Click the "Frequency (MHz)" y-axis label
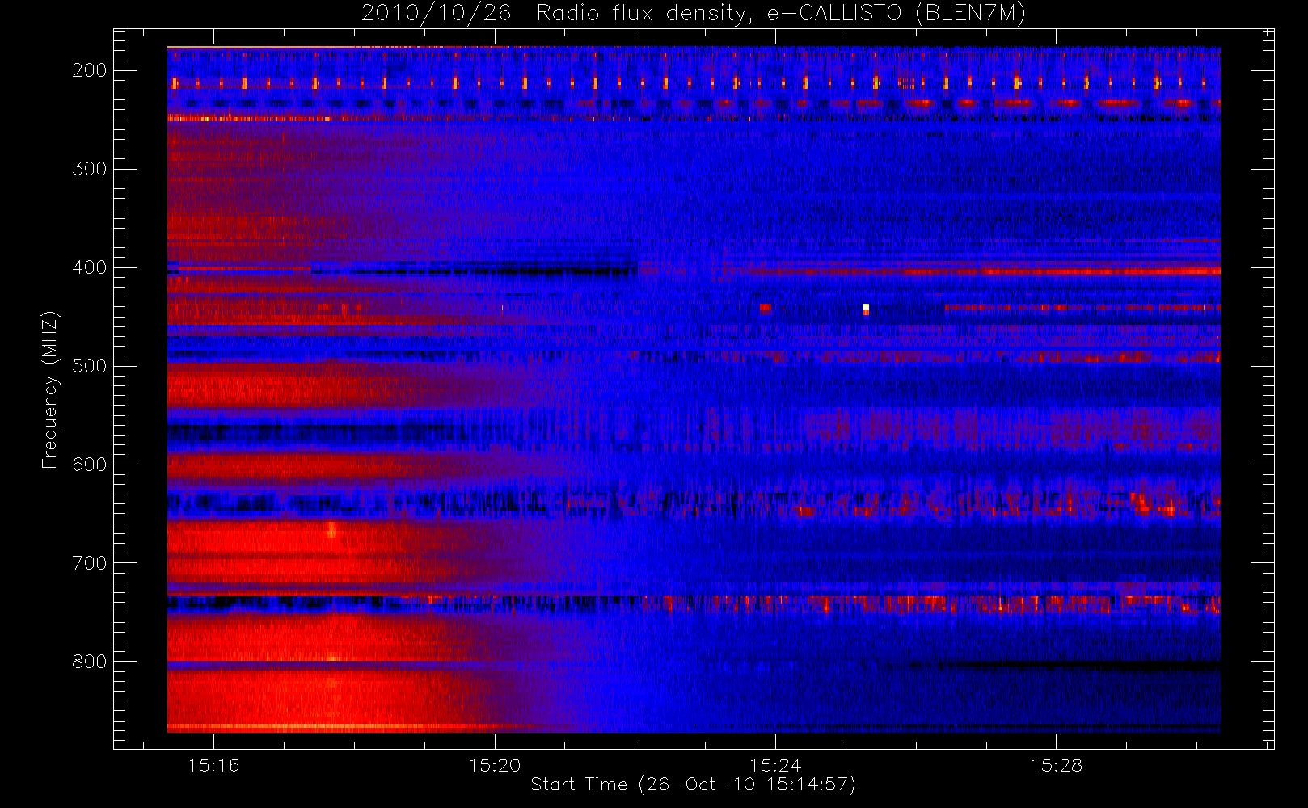Viewport: 1308px width, 808px height. tap(50, 389)
